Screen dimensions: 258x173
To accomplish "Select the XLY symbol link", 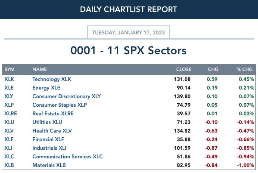I will tap(9, 96).
